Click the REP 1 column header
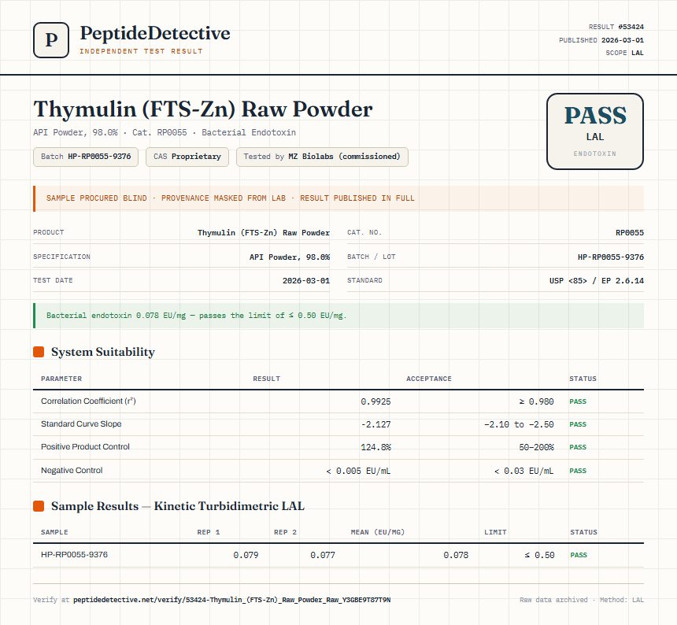 pos(209,532)
